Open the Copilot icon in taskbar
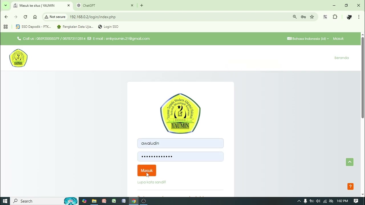The image size is (365, 205). tap(84, 201)
